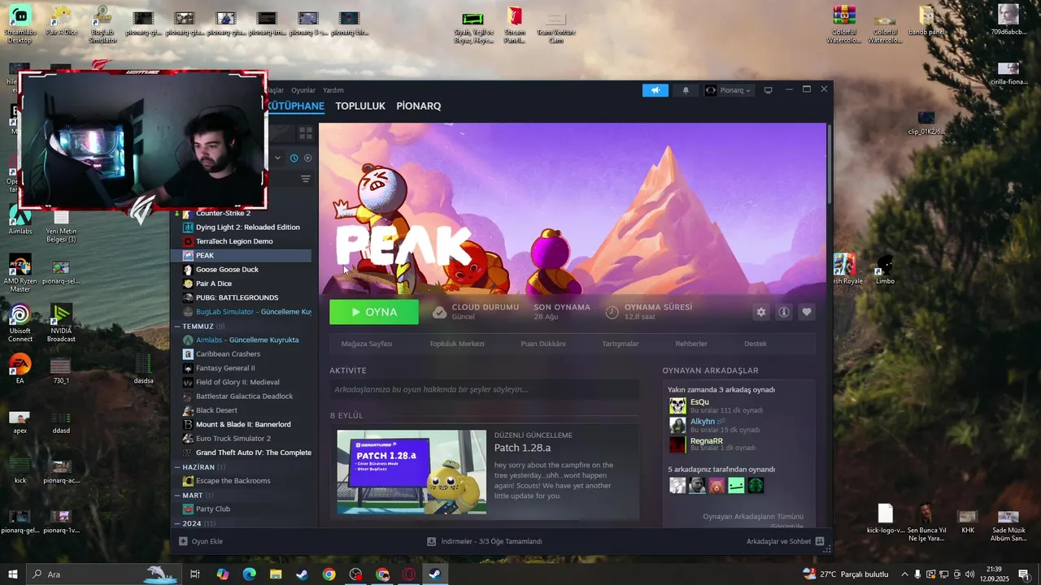Toggle ready-to-play filter icon in library
The height and width of the screenshot is (585, 1041).
coord(307,158)
